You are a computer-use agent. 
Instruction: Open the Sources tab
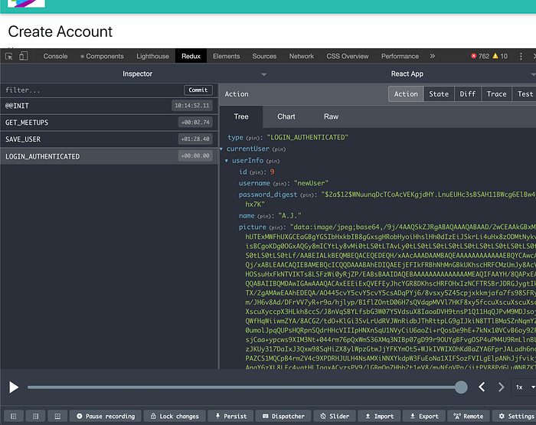click(264, 56)
